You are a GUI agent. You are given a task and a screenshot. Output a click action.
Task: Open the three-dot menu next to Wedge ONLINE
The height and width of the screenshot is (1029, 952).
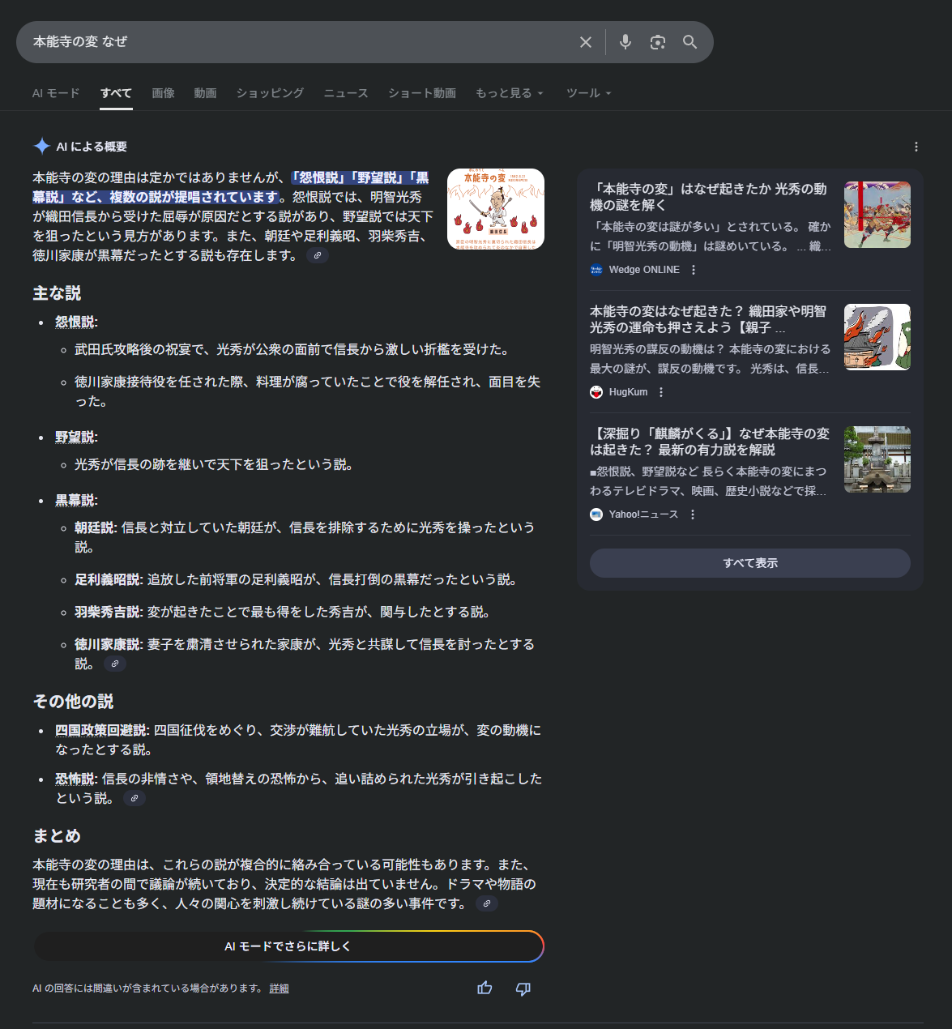694,270
